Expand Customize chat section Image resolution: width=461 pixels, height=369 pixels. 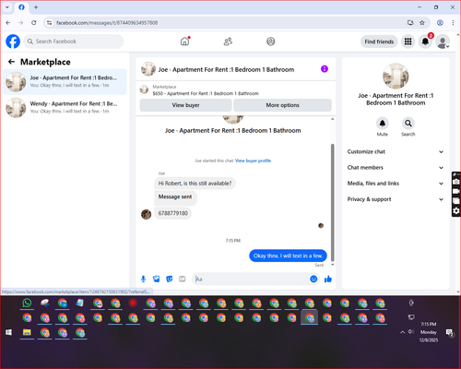[x=396, y=151]
